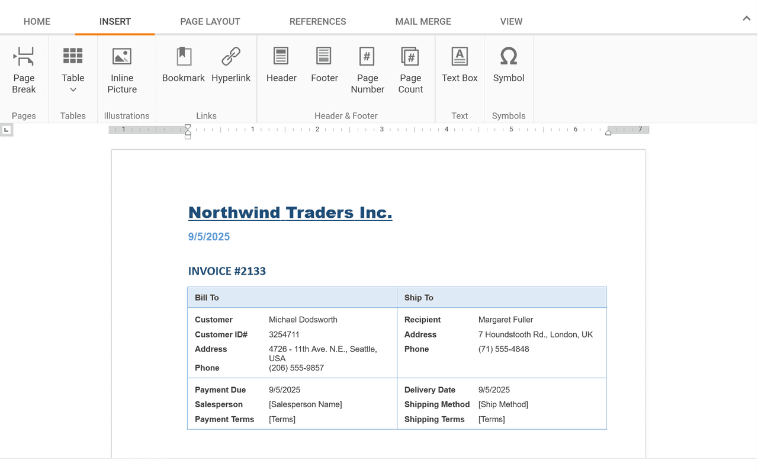Click the Northwind Traders Inc. heading
This screenshot has height=473, width=758.
tap(290, 213)
